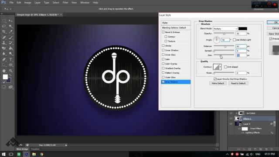This screenshot has width=279, height=157.
Task: Open the Layer menu
Action: [x=37, y=3]
